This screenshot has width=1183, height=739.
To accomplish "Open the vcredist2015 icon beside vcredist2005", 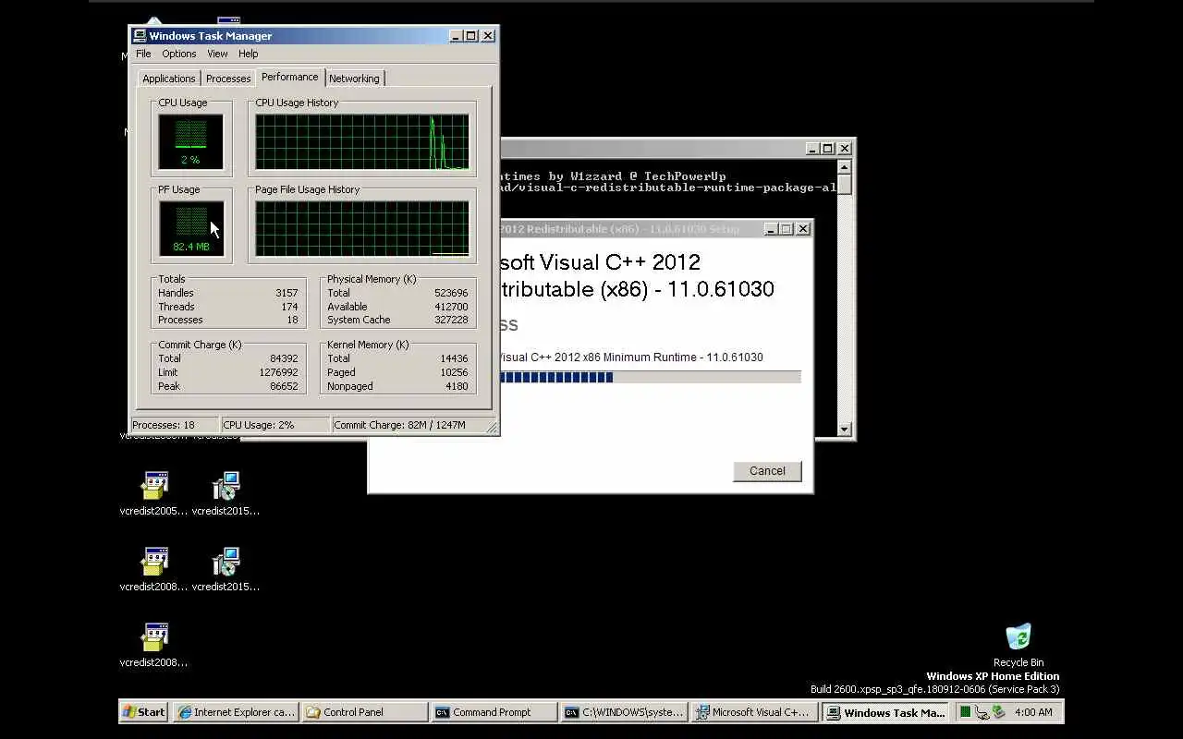I will pos(226,493).
